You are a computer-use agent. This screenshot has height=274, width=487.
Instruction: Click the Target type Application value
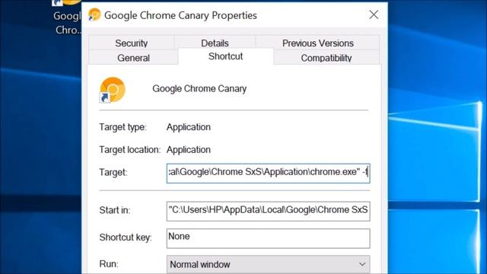pos(189,127)
